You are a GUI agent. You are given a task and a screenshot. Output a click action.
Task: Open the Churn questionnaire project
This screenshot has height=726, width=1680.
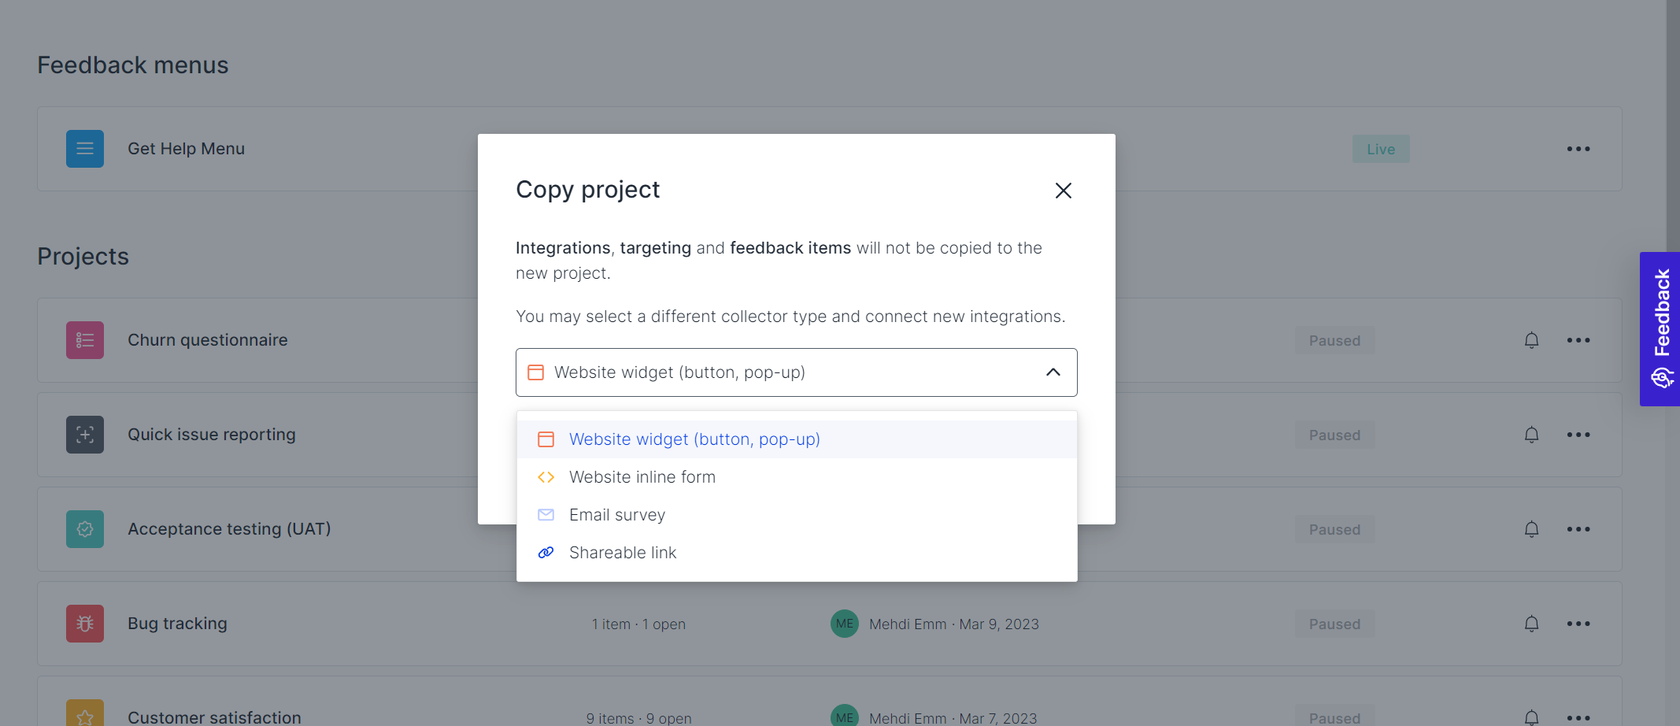(x=208, y=340)
